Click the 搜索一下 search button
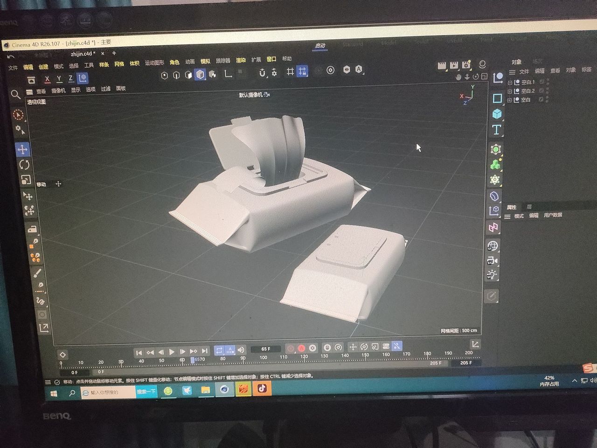Viewport: 597px width, 448px height. [x=146, y=392]
